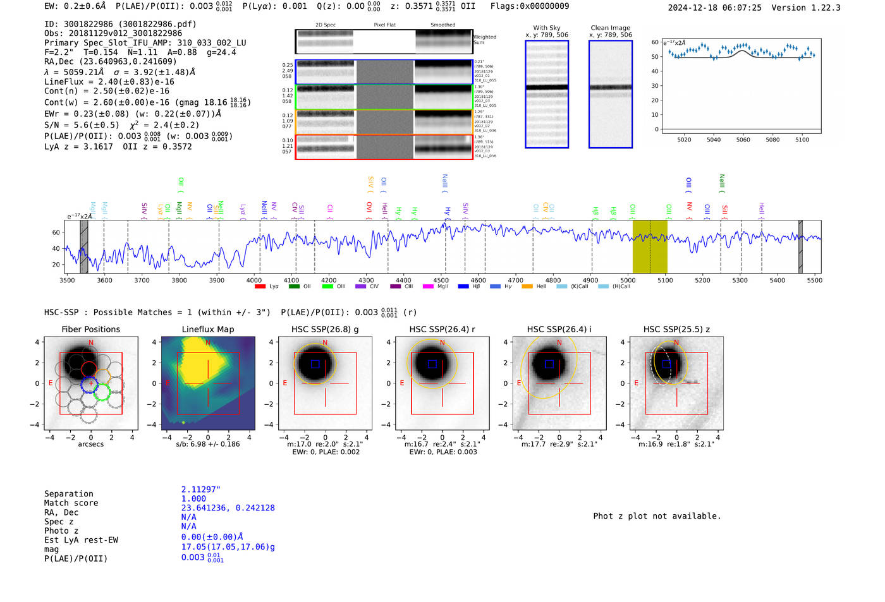The image size is (885, 602).
Task: Click the Separation value 2.11297"
Action: pos(201,490)
